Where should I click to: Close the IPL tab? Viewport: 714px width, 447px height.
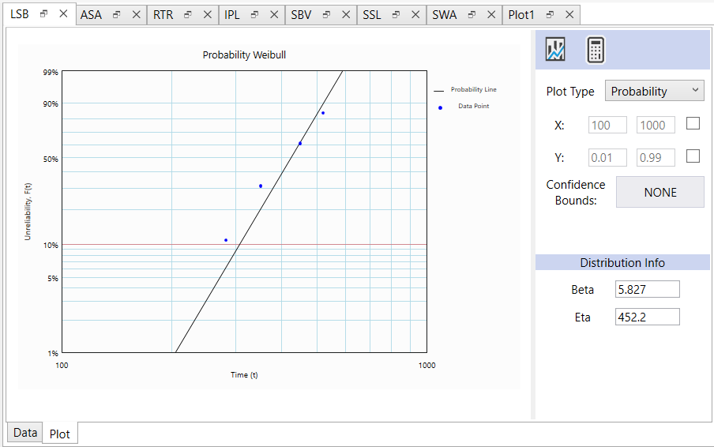(274, 14)
